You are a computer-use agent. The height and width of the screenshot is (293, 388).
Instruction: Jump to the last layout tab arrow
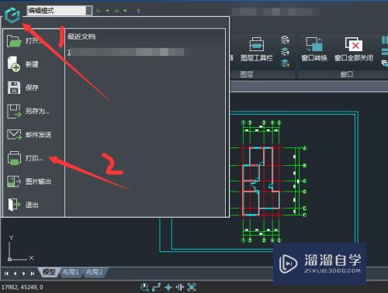point(33,274)
